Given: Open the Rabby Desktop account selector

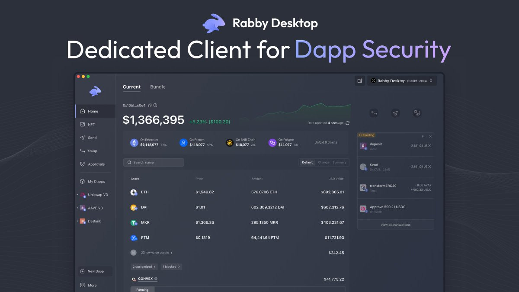Looking at the screenshot, I should (402, 80).
